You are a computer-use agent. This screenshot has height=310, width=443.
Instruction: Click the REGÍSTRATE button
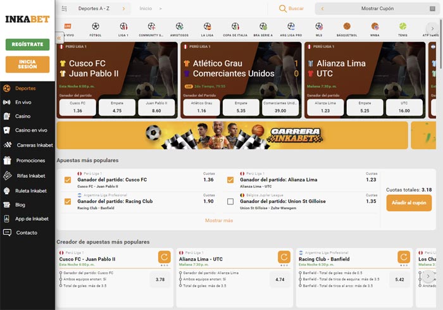pos(27,44)
